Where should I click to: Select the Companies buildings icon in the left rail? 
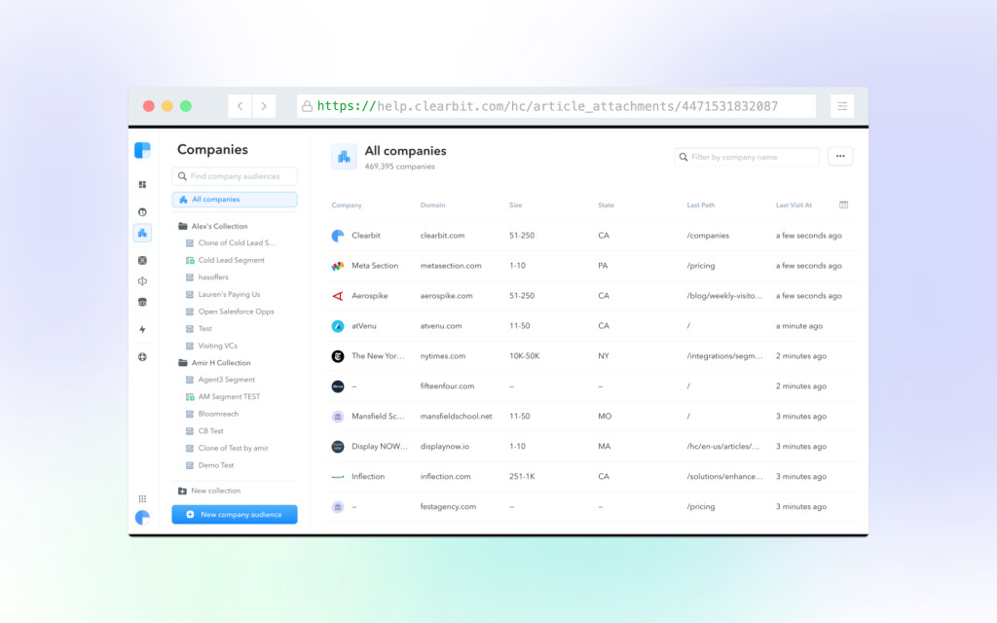[x=142, y=234]
